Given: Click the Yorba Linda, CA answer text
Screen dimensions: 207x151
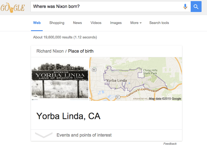Looking at the screenshot, I should tap(69, 116).
